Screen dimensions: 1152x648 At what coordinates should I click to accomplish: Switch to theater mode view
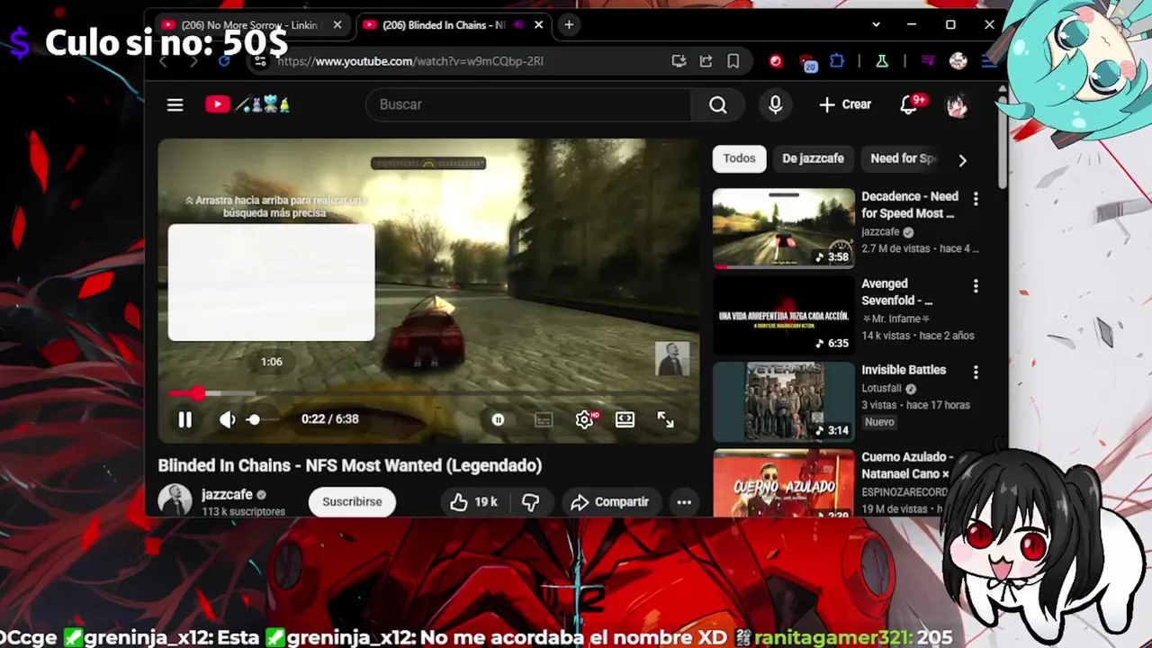click(625, 419)
